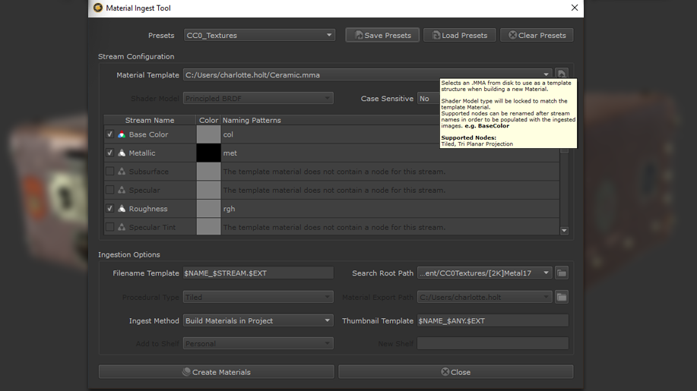
Task: Browse for Material Template file icon
Action: coord(562,74)
